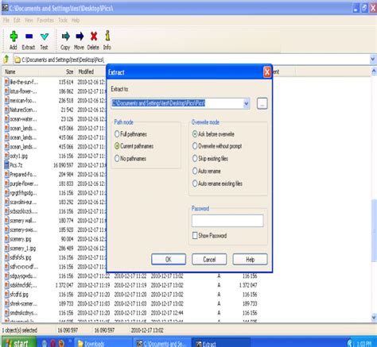The height and width of the screenshot is (347, 377).
Task: Sort file list by Modified column header
Action: [x=91, y=71]
